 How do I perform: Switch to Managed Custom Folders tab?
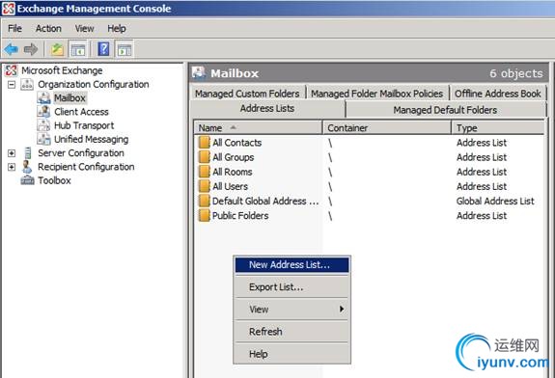247,94
